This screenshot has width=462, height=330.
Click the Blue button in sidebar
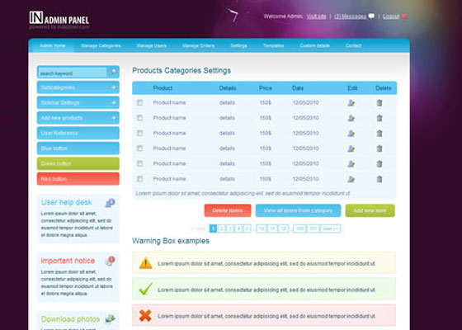78,148
